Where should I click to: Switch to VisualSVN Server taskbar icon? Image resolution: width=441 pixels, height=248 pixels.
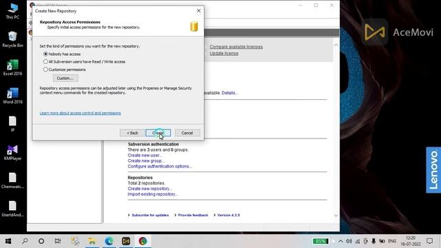point(143,241)
